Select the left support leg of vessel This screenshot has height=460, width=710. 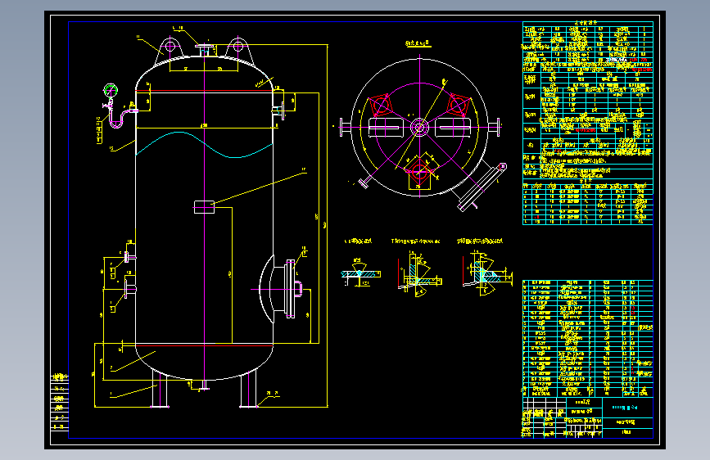160,390
